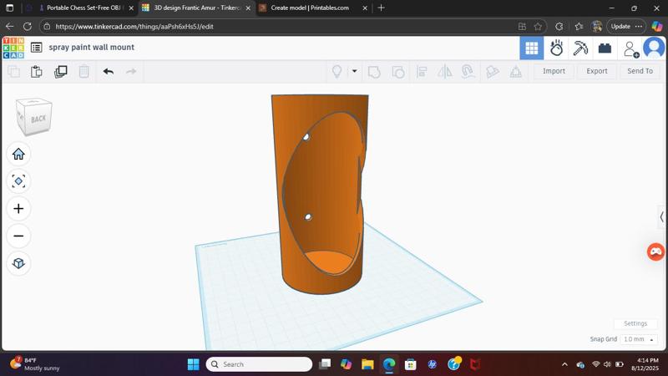Expand the visibility dropdown arrow
Screen dimensions: 668x376
tap(354, 72)
